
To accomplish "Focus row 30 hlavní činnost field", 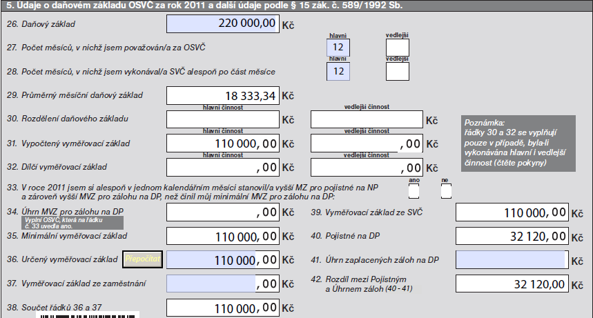I will [x=224, y=120].
